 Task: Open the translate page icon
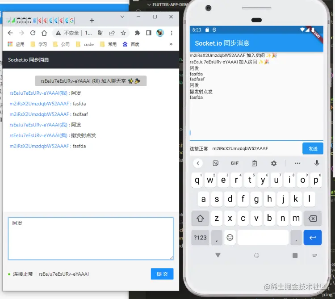[x=100, y=33]
